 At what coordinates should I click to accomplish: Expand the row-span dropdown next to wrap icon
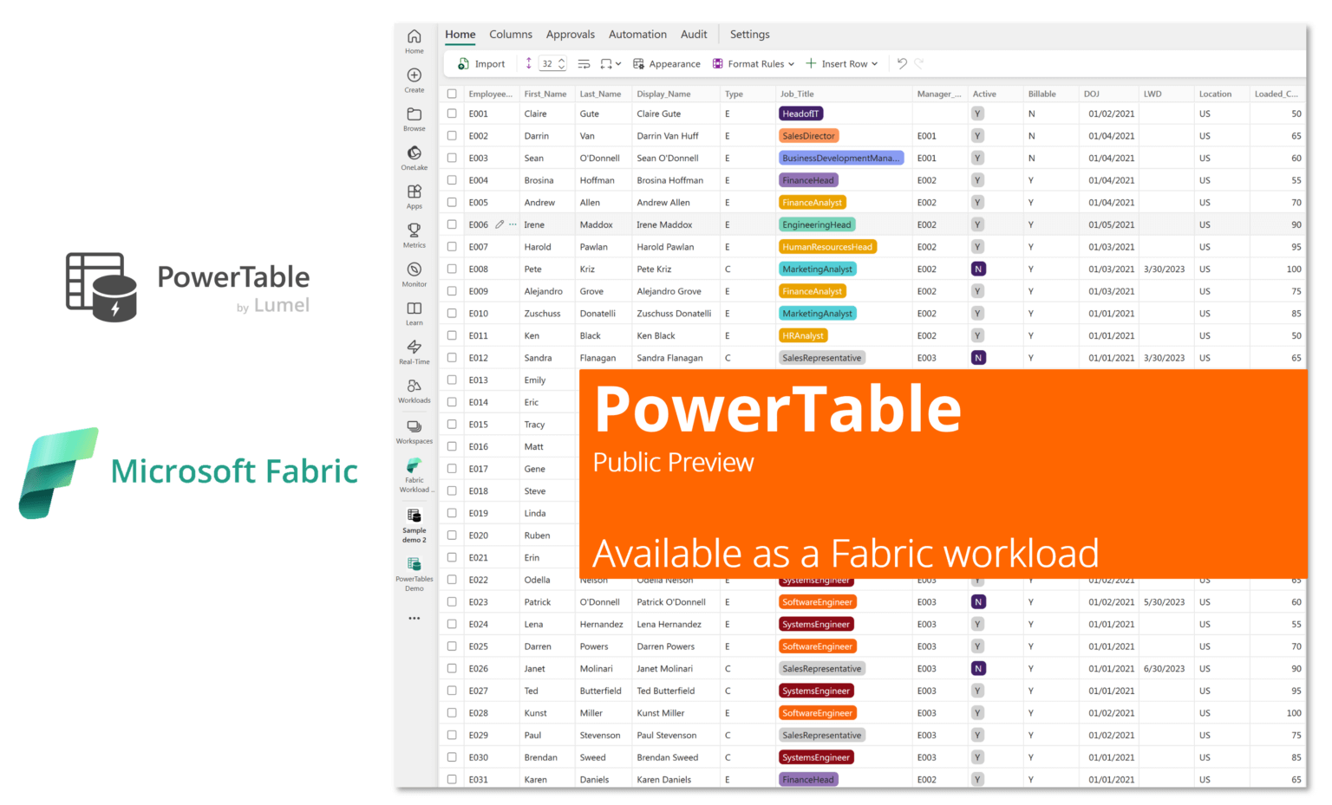[x=617, y=63]
